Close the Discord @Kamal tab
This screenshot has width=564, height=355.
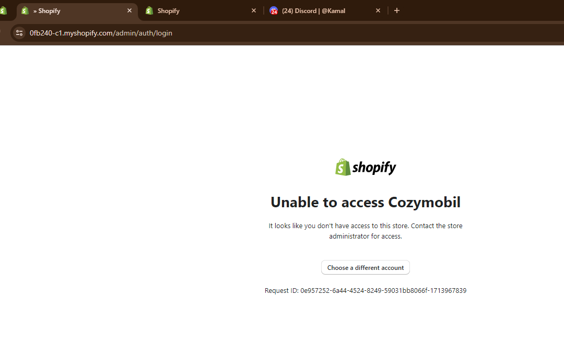[378, 10]
